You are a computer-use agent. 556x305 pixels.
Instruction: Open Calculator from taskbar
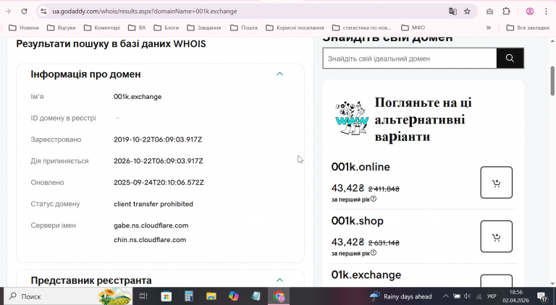click(189, 296)
